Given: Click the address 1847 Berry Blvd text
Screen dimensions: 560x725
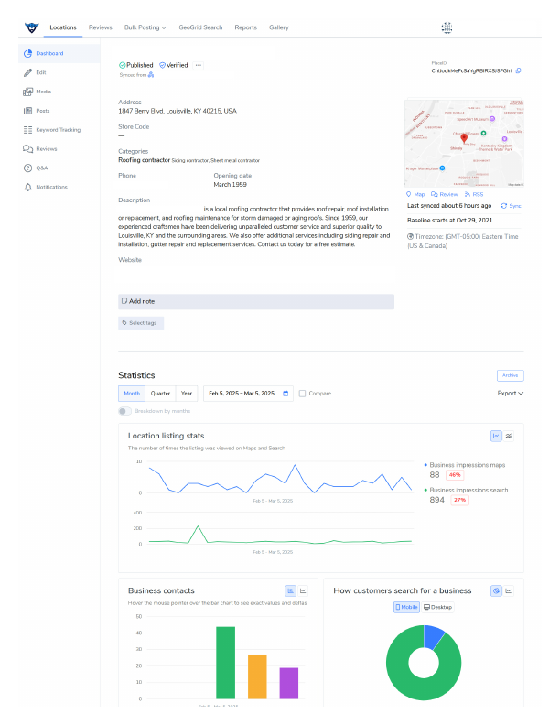Looking at the screenshot, I should click(178, 111).
